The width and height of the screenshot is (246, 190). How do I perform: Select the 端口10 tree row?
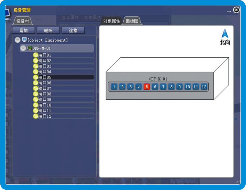point(64,105)
